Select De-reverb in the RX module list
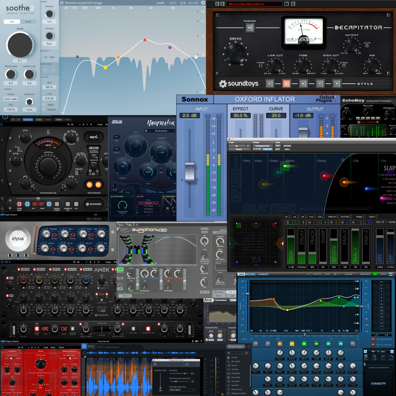The image size is (396, 396). 237,377
